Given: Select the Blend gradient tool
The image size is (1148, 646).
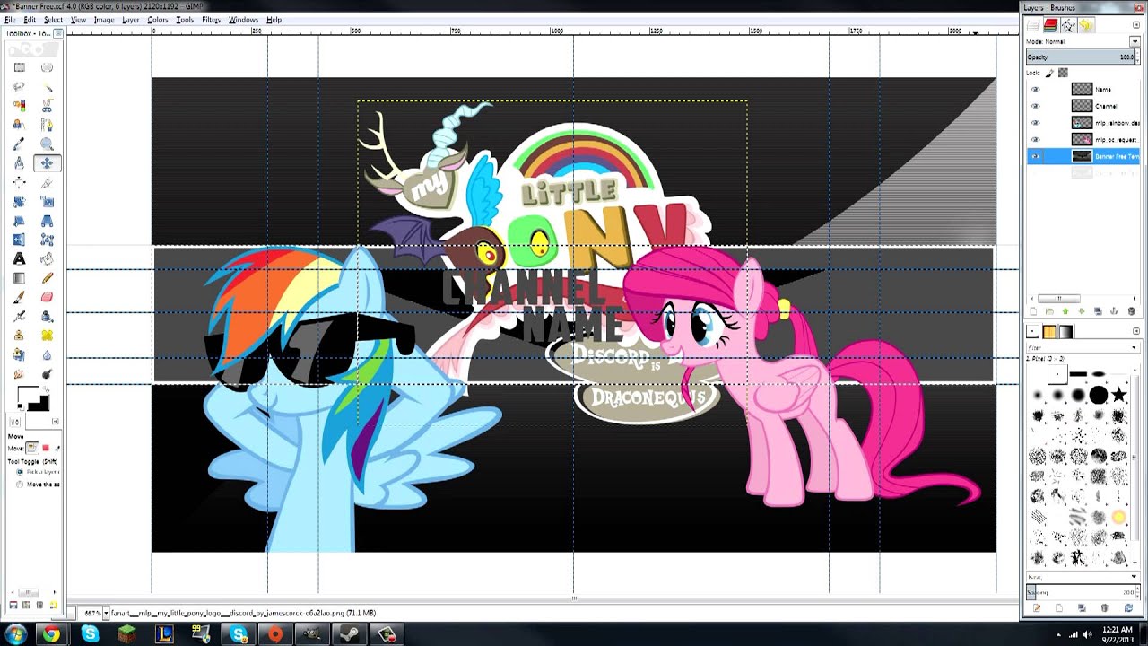Looking at the screenshot, I should [x=19, y=278].
